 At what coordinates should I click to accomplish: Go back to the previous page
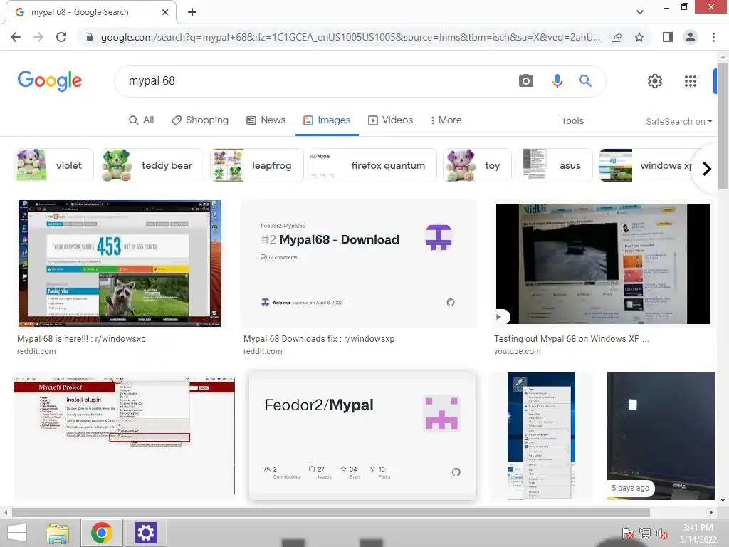click(16, 37)
